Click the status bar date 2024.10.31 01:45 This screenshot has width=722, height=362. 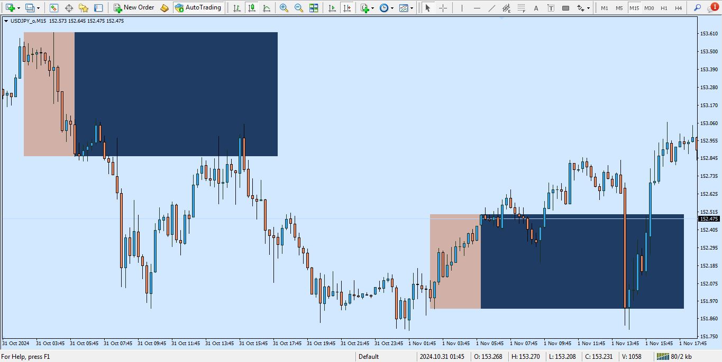pyautogui.click(x=442, y=357)
